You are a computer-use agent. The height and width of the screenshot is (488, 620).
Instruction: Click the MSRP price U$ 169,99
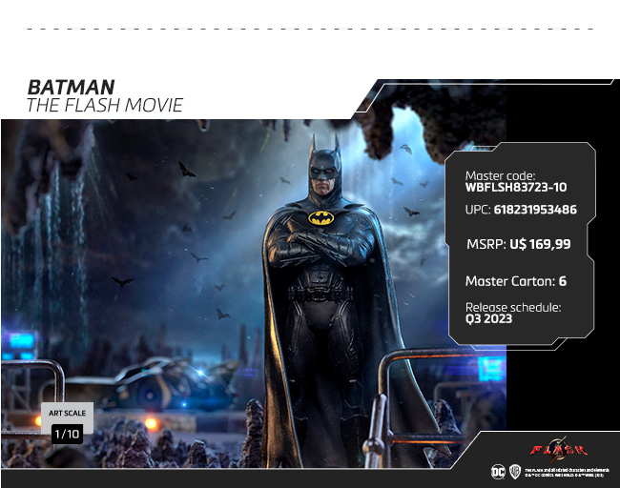pyautogui.click(x=540, y=244)
